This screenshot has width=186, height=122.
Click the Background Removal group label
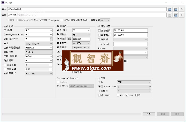(x=68, y=78)
